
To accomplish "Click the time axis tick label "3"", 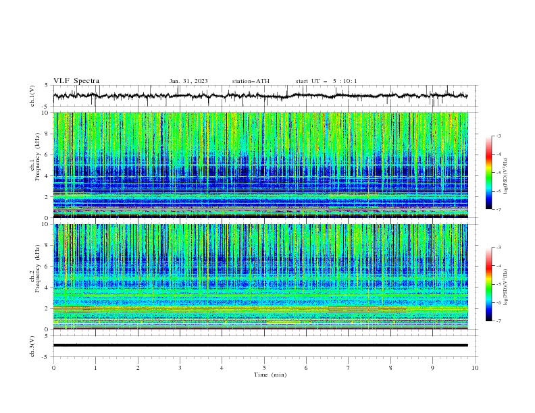I will pos(180,368).
